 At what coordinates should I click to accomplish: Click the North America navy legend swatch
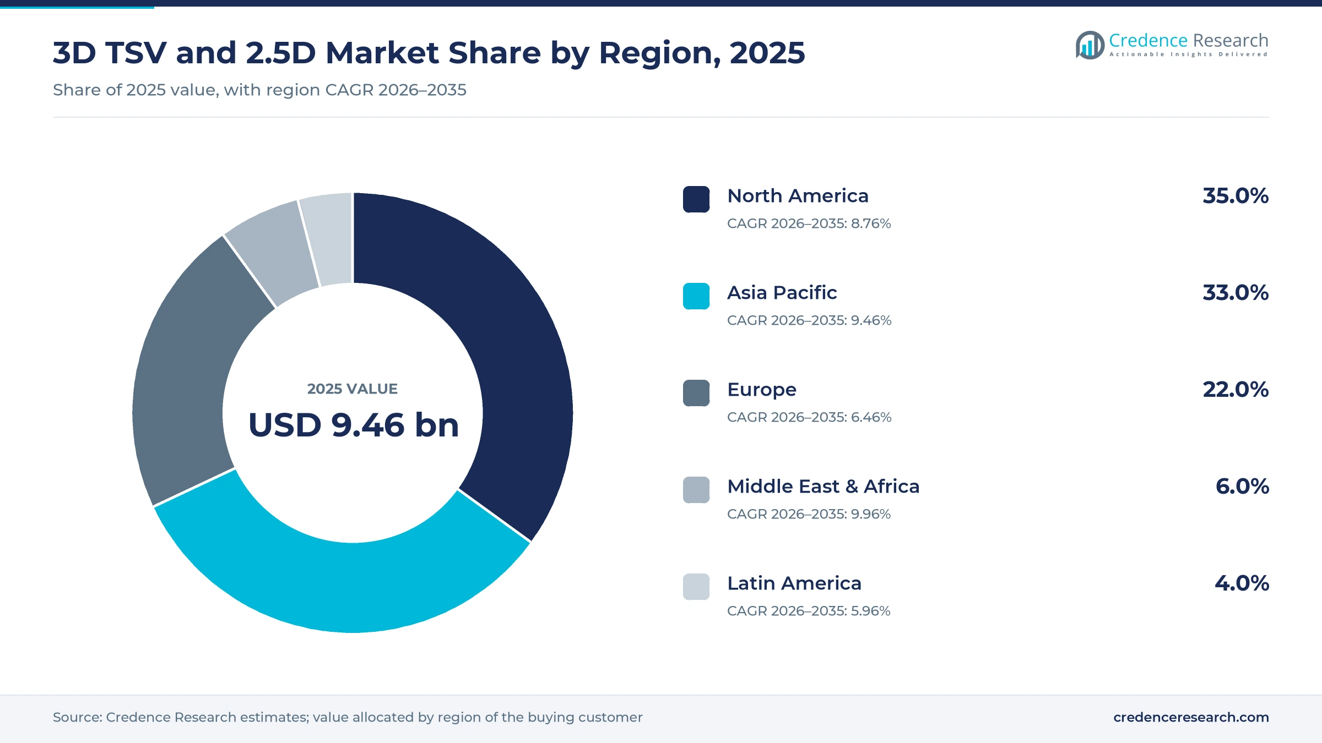[x=696, y=199]
